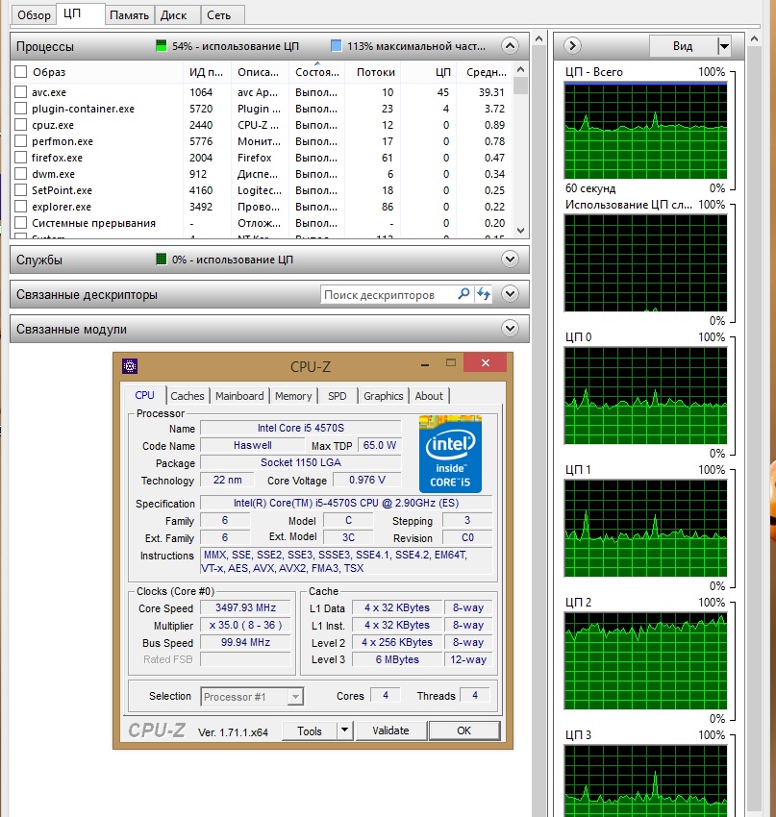Minimize the CPU-Z window

point(425,364)
